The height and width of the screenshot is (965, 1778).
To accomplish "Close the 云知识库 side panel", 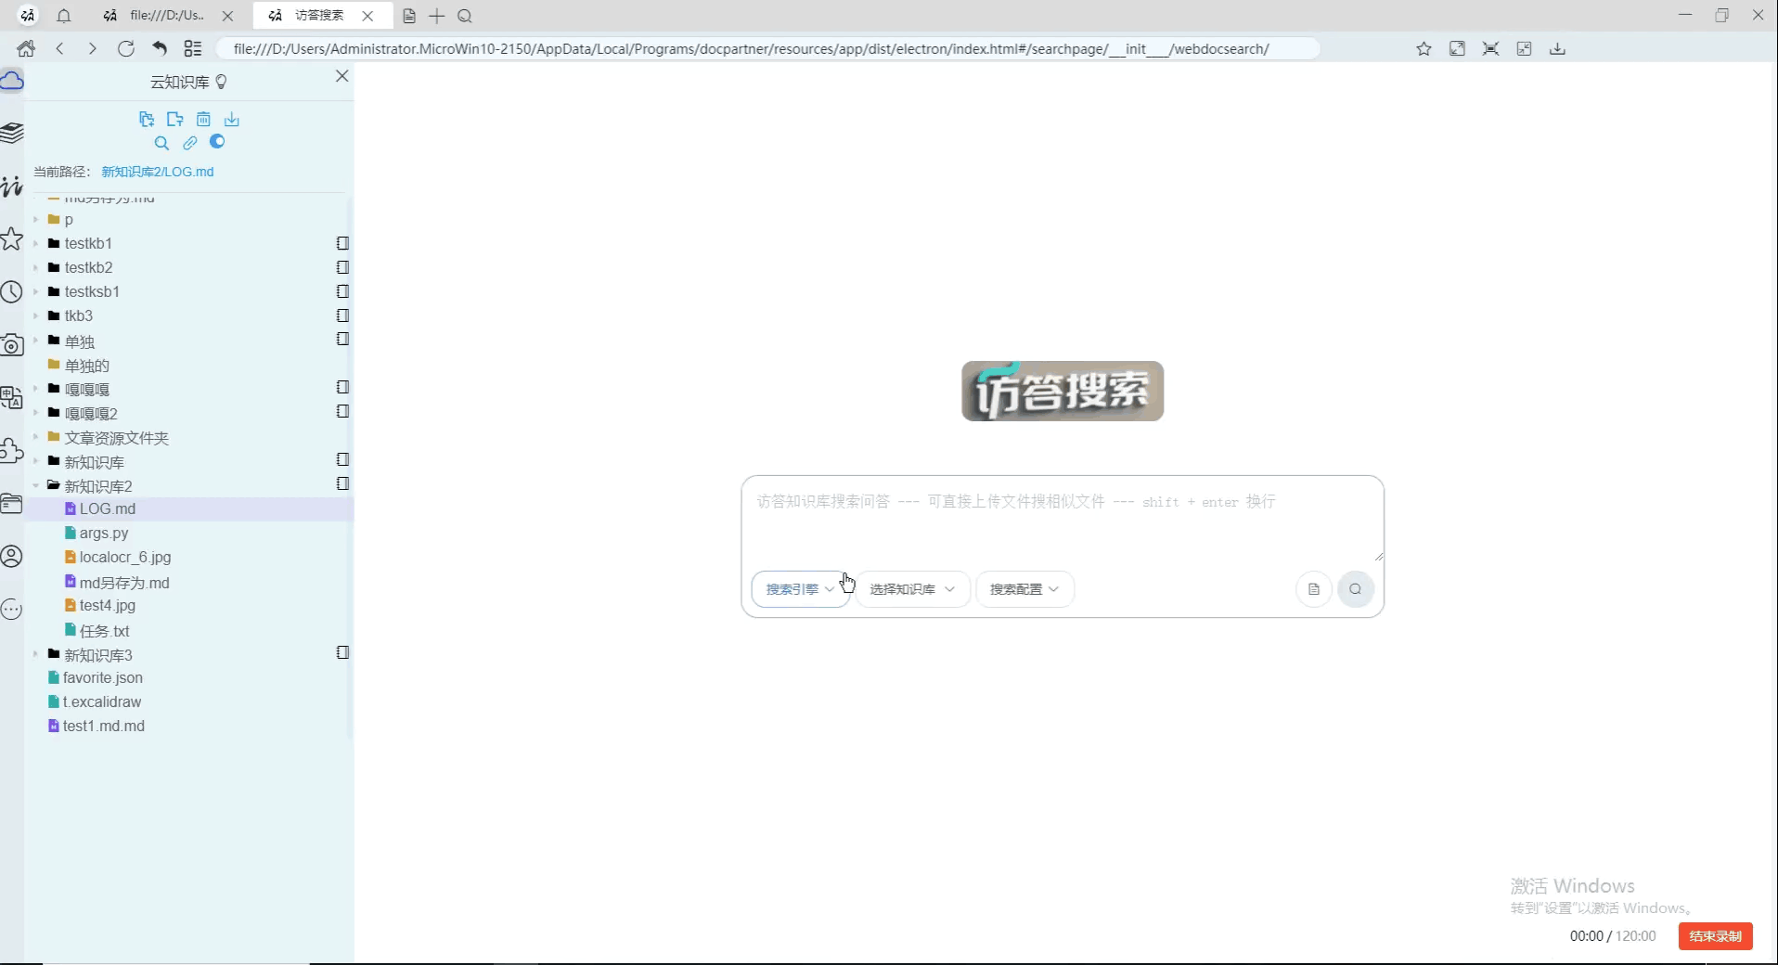I will (x=341, y=76).
